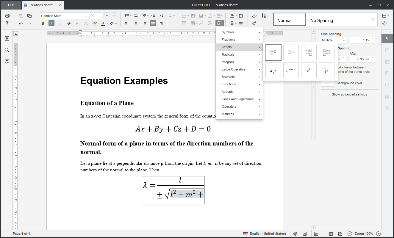Toggle Paragraph settings tab in right sidebar

click(387, 39)
